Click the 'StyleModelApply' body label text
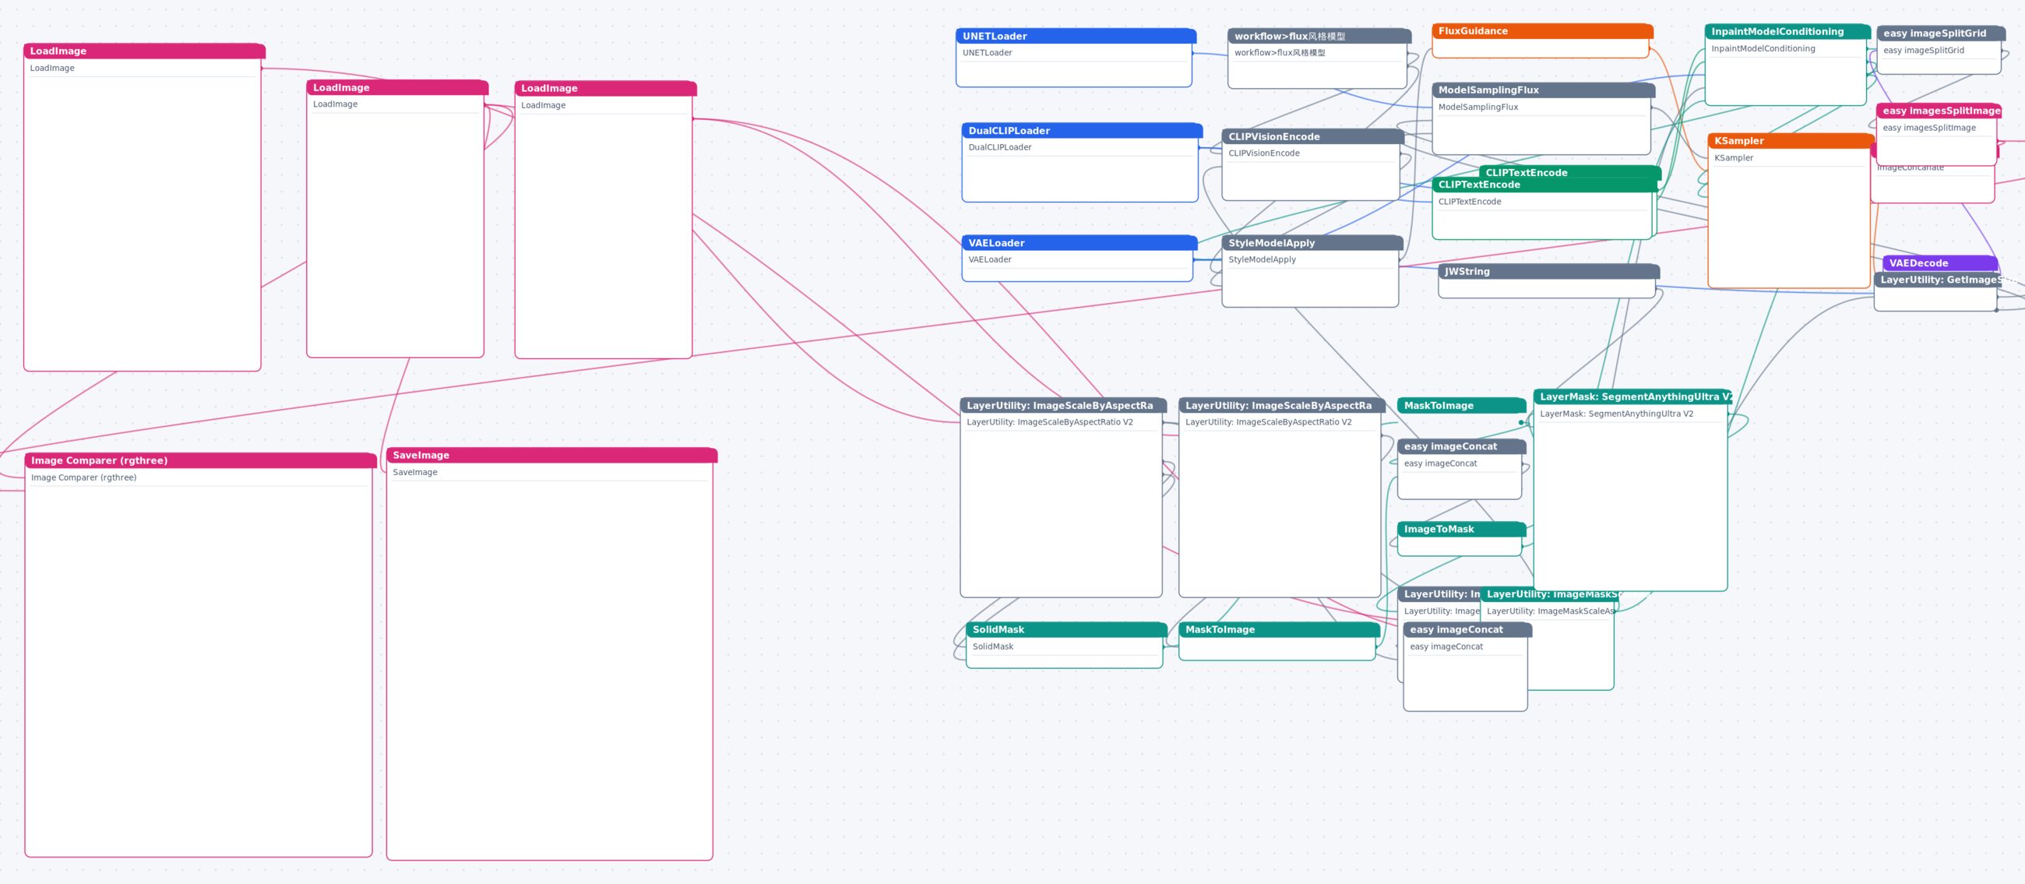 point(1262,260)
